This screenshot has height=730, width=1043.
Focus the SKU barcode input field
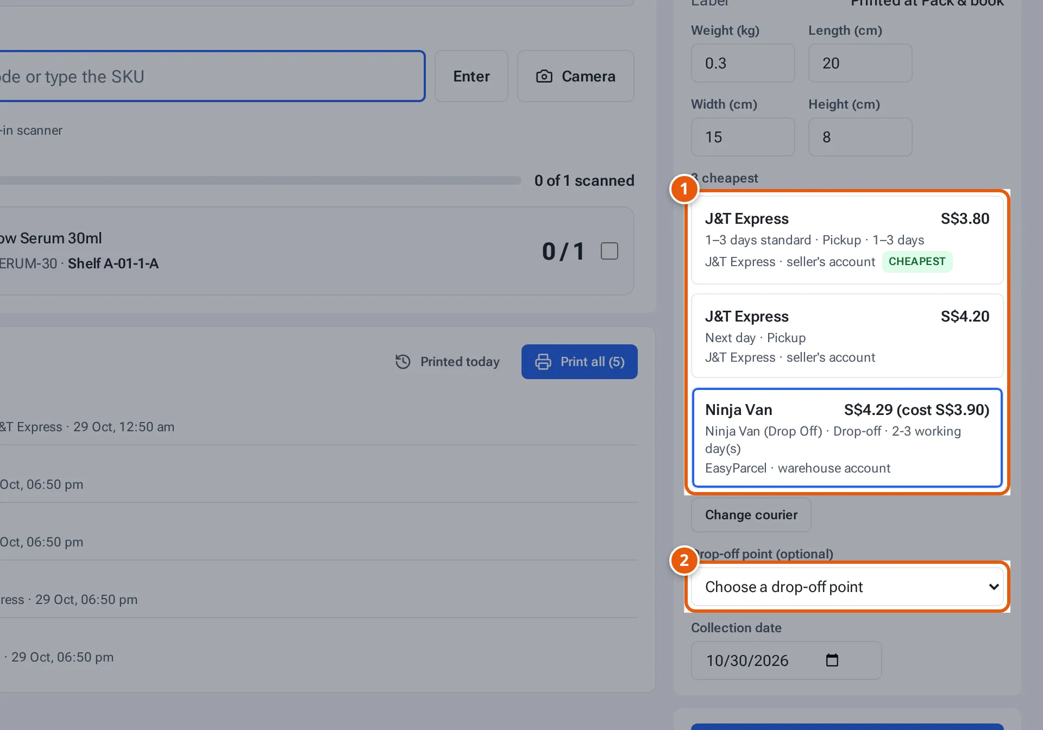[212, 76]
